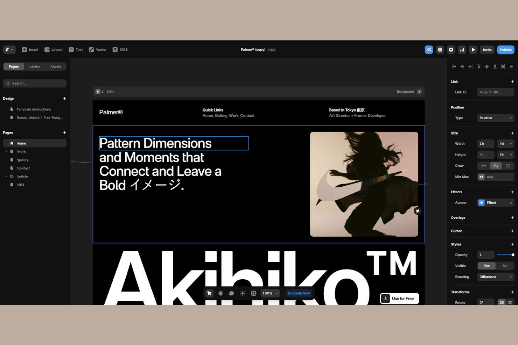
Task: Switch to the Layers tab
Action: coord(35,66)
